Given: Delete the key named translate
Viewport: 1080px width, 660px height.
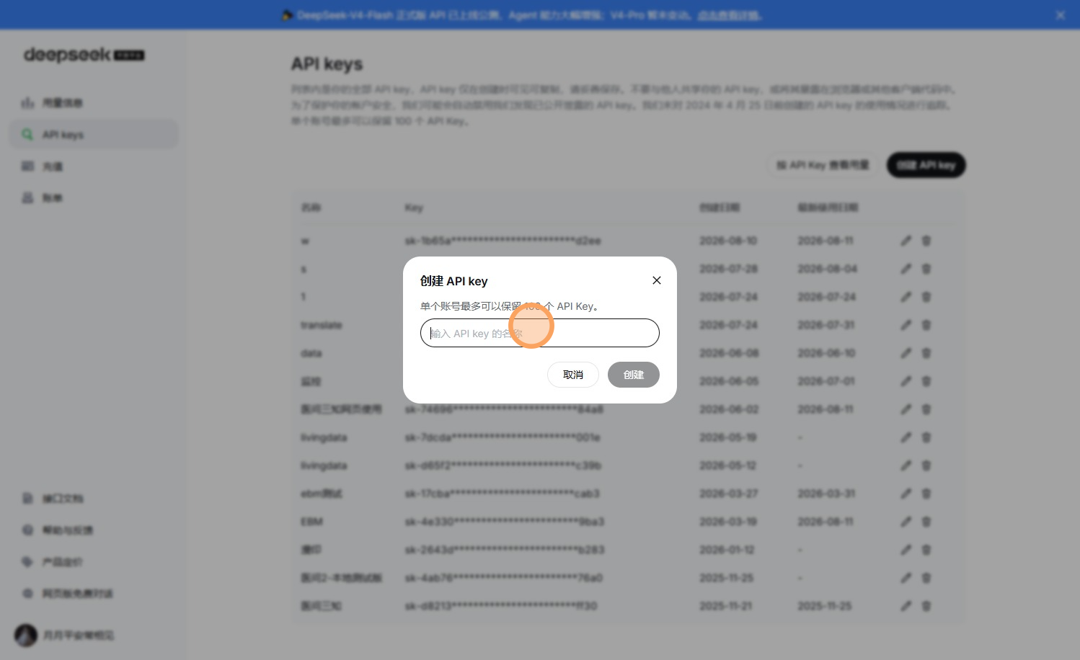Looking at the screenshot, I should click(926, 325).
